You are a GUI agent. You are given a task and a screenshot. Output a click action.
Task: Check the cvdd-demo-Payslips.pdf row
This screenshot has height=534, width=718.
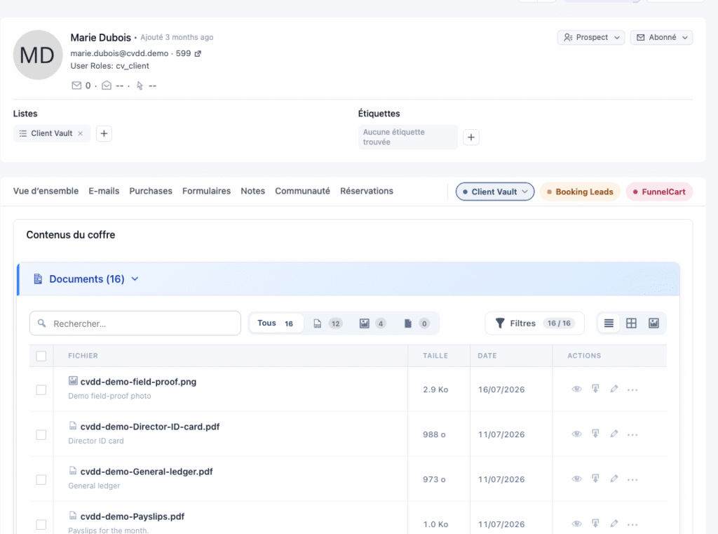tap(41, 524)
